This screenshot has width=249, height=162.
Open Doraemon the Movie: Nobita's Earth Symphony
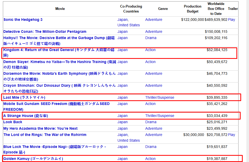(59, 76)
